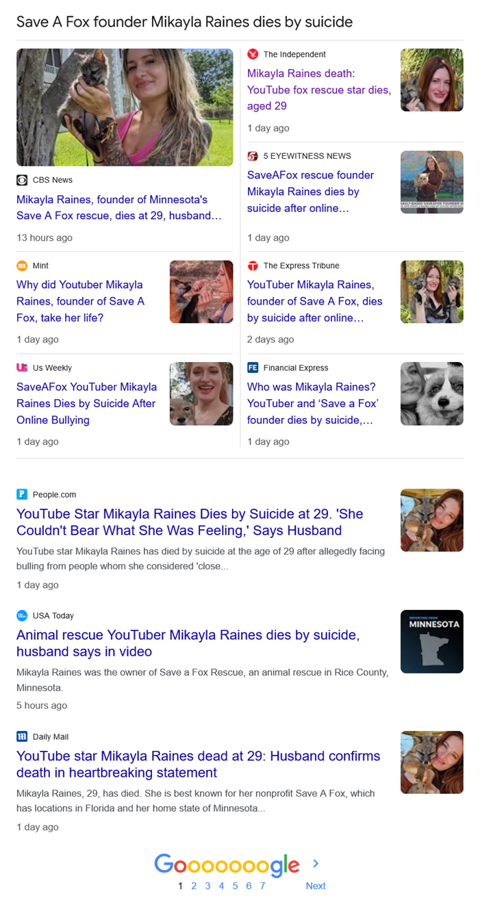Click People.com snippet about bullying
The height and width of the screenshot is (900, 480).
click(201, 558)
